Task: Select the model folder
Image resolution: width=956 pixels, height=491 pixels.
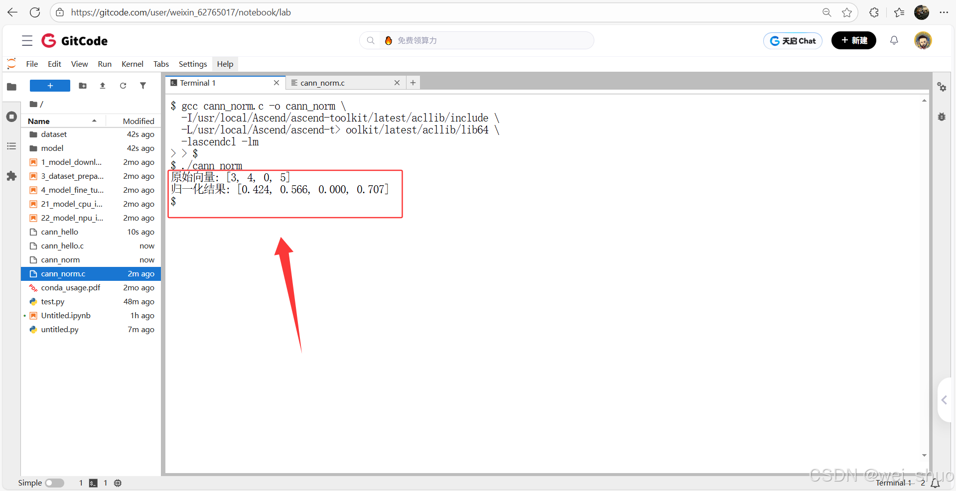Action: (91, 148)
